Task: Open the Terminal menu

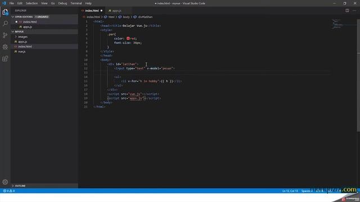Action: (x=76, y=3)
